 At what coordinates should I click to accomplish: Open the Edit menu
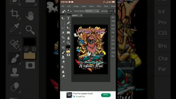point(69,6)
